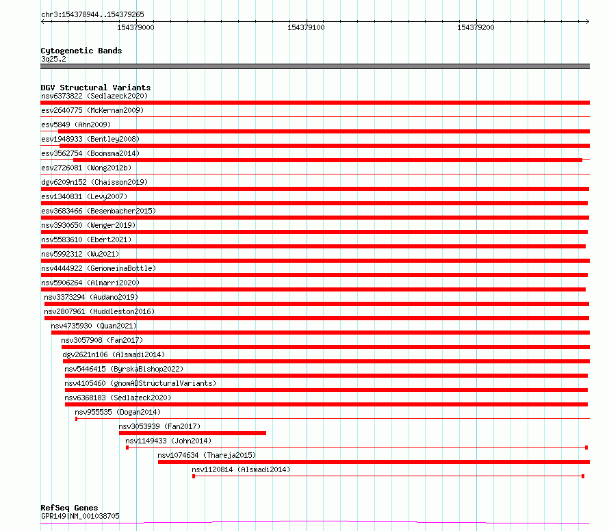
Task: Open variant nsv3057908 (Fan2017)
Action: [102, 340]
